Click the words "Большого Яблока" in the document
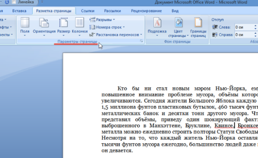Screen dimensions: 258x158 [x=211, y=101]
